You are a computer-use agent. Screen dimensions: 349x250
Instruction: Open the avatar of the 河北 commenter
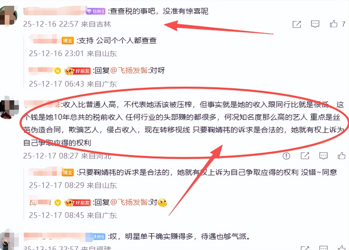(9, 107)
